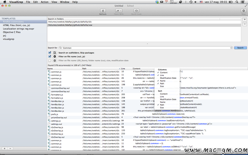Image resolution: width=248 pixels, height=155 pixels.
Task: Click the volume icon in menu bar
Action: [x=196, y=2]
